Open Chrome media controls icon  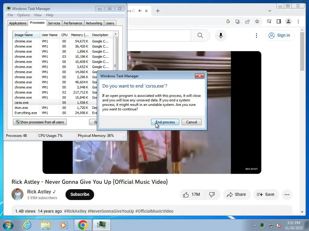pos(269,21)
